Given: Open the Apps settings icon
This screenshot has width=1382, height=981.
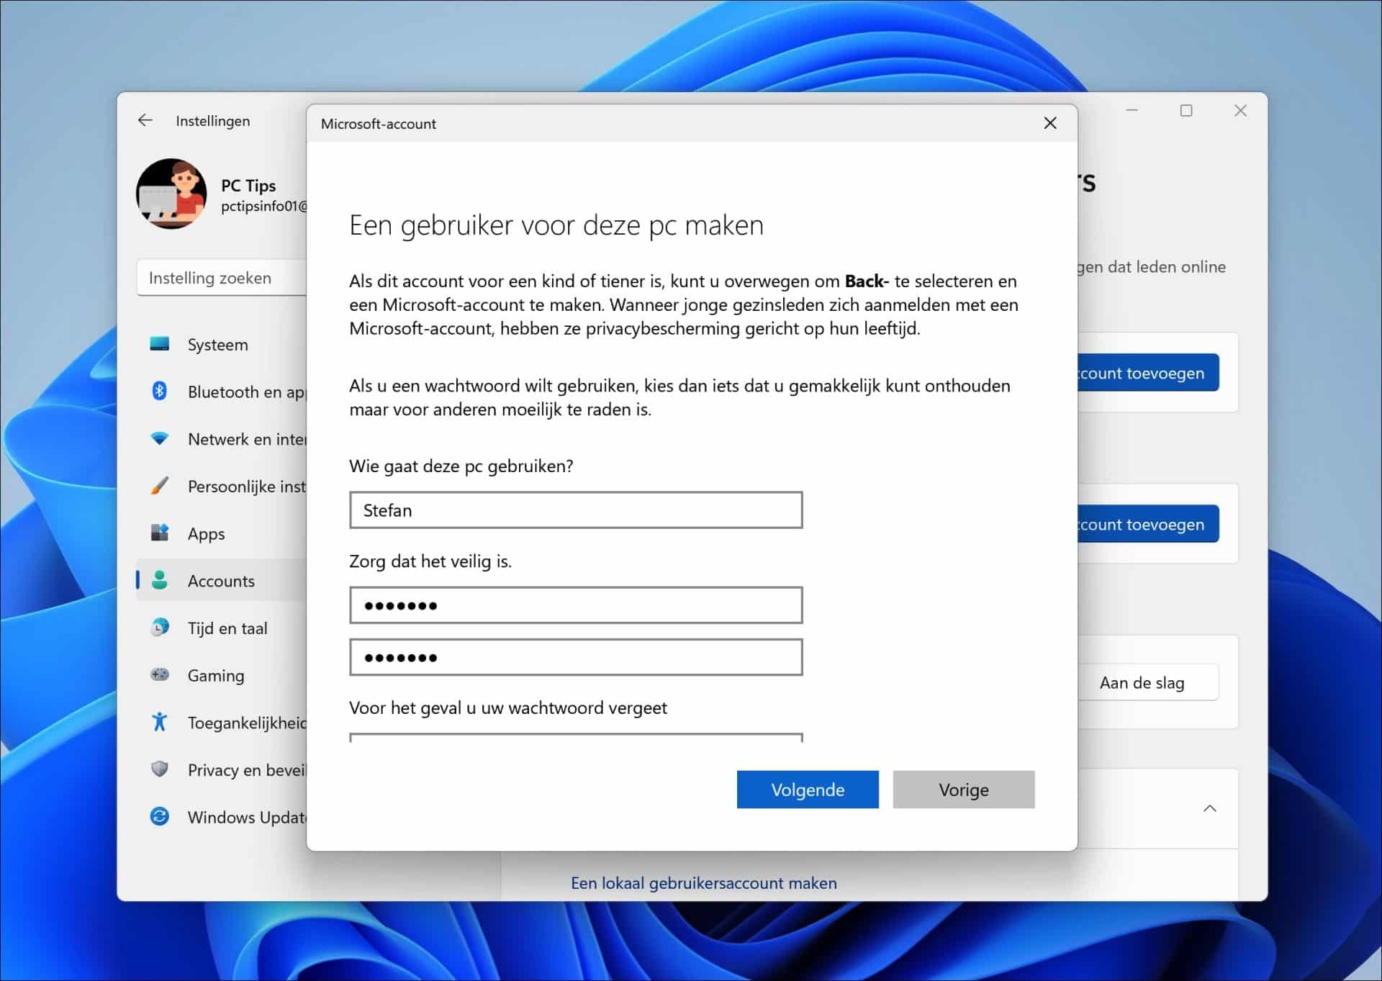Looking at the screenshot, I should coord(160,533).
